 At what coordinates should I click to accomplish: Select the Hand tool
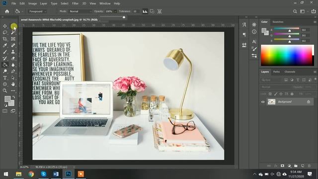pyautogui.click(x=13, y=84)
